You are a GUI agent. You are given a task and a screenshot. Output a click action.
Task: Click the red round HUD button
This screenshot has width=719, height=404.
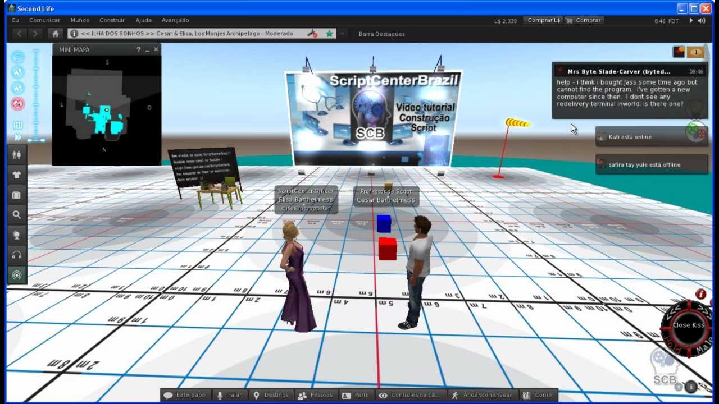tap(18, 104)
